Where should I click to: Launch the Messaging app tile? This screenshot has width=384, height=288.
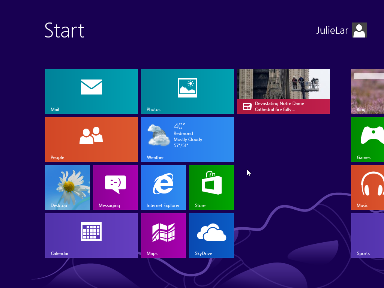tap(115, 187)
